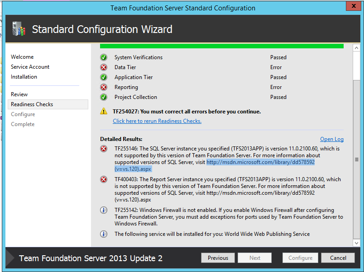Image resolution: width=364 pixels, height=272 pixels.
Task: Select the Readiness Checks step
Action: [48, 104]
